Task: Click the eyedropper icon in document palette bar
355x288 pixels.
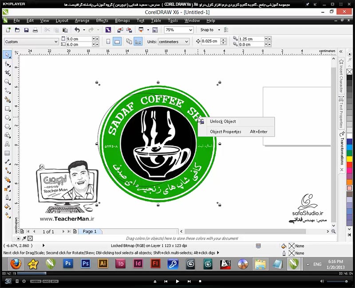Action: click(x=24, y=238)
